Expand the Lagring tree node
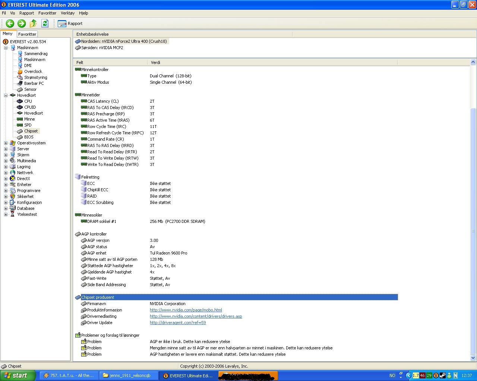 (6, 167)
